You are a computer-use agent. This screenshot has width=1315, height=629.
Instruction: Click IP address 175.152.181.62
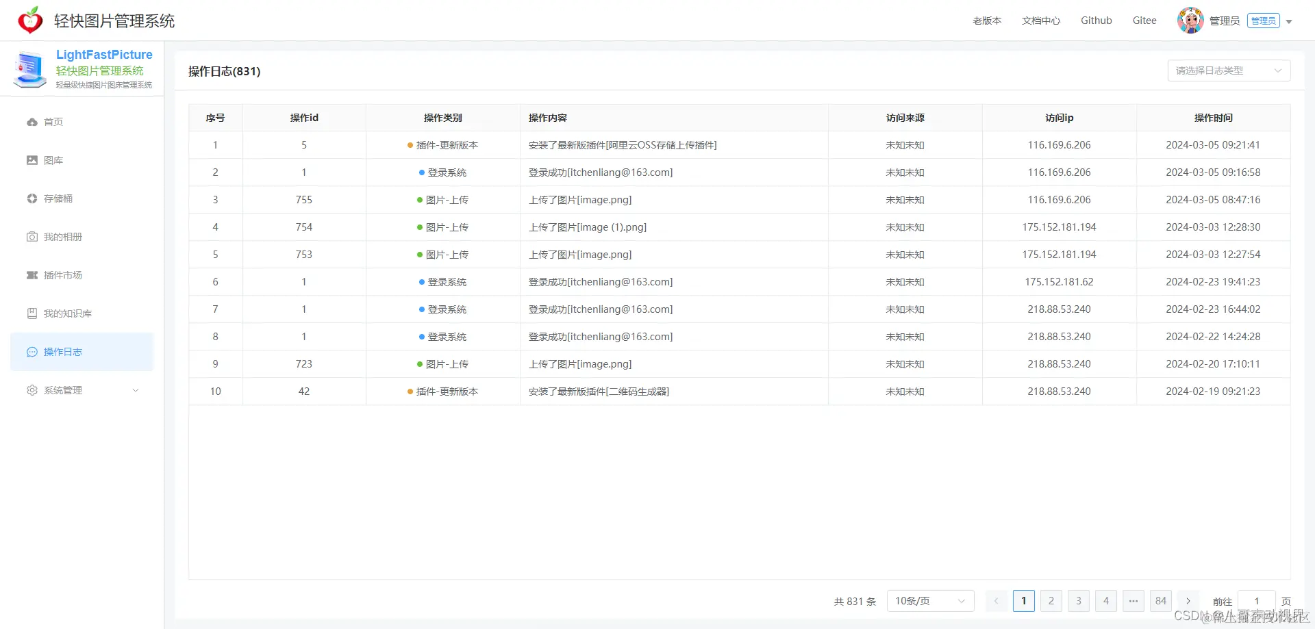coord(1059,282)
